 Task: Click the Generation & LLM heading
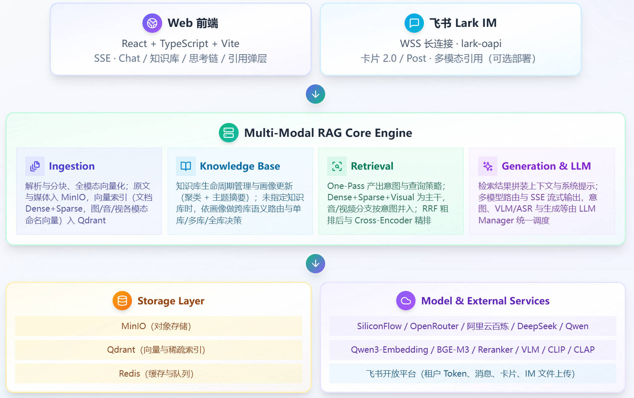click(x=546, y=166)
